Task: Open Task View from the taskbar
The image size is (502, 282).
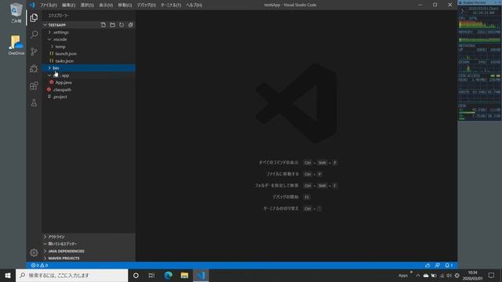Action: point(151,275)
